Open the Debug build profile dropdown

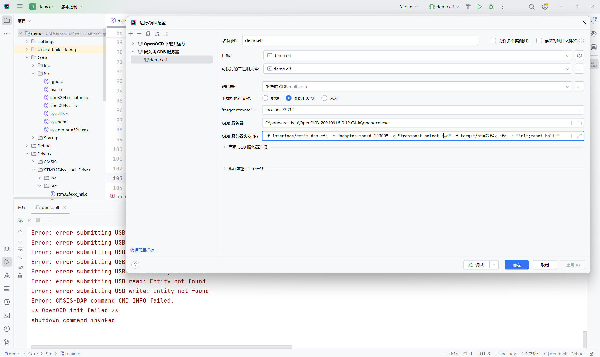coord(408,7)
